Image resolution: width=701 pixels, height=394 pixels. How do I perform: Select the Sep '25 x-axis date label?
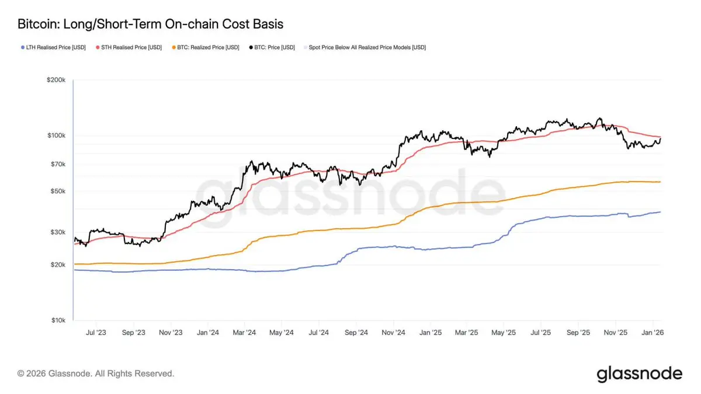point(579,332)
